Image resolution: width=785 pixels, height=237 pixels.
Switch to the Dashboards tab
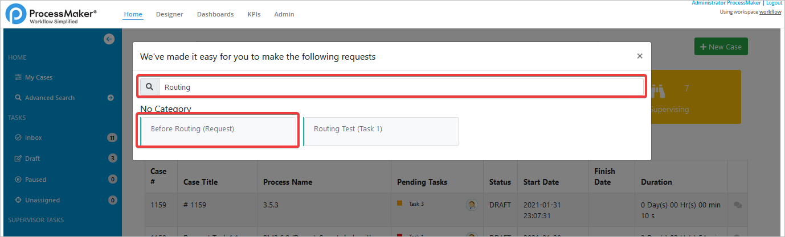tap(215, 14)
